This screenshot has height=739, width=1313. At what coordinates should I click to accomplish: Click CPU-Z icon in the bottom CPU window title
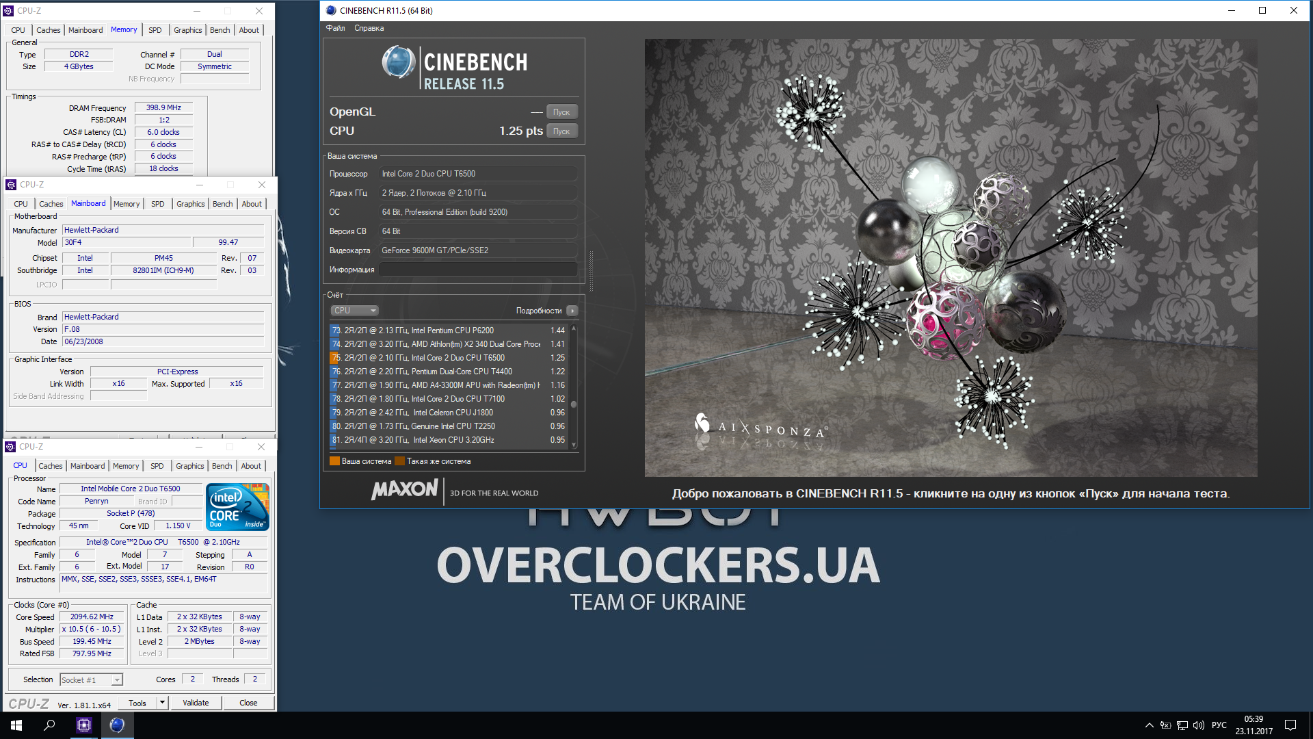10,447
